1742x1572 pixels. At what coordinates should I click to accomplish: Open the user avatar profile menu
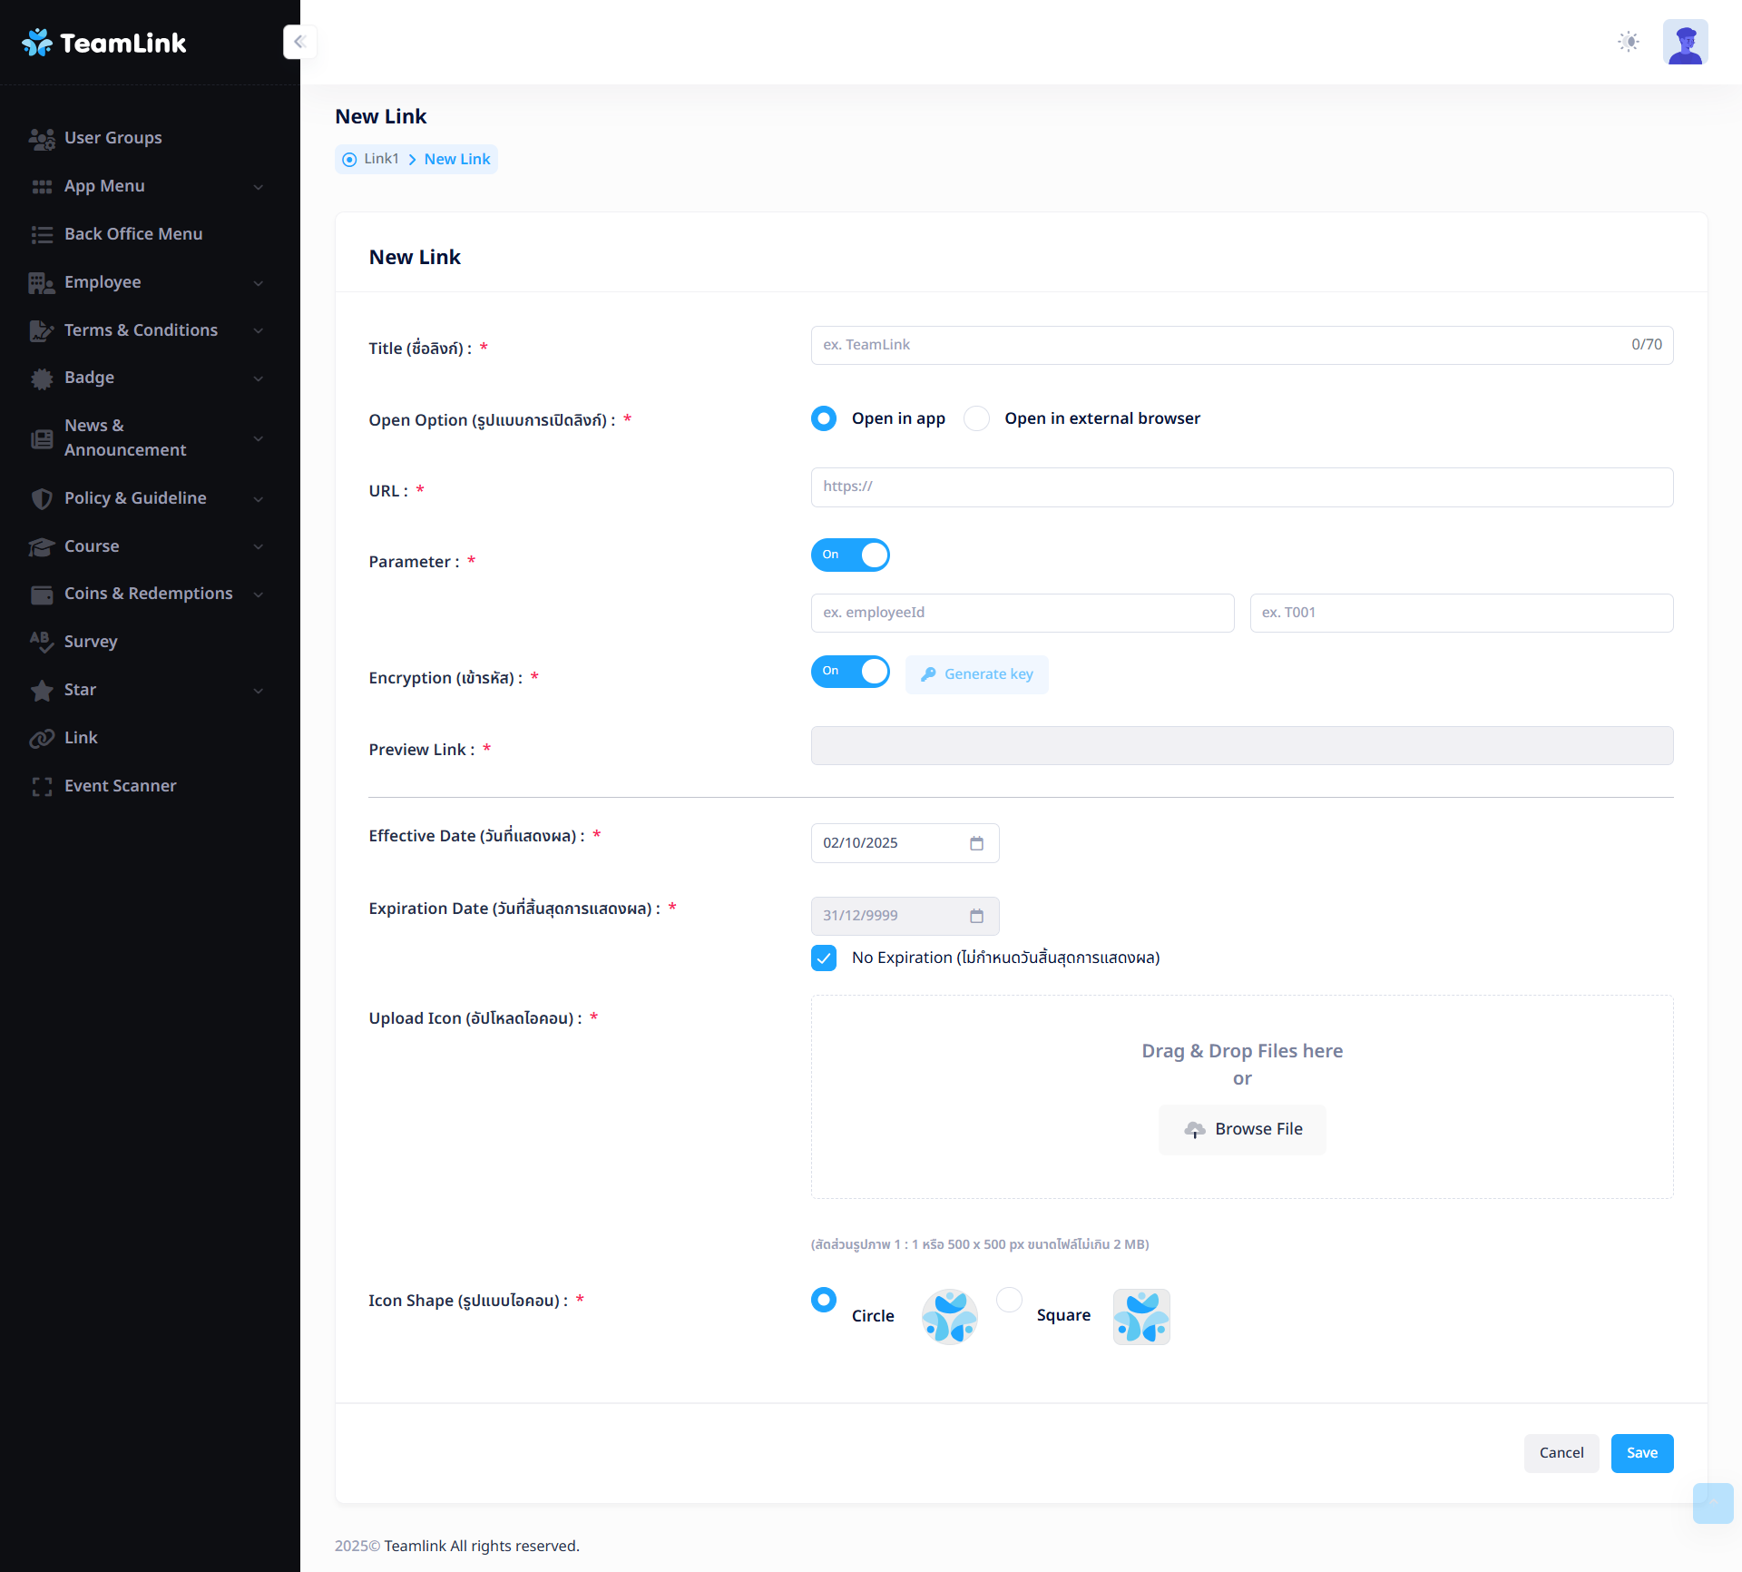pos(1685,42)
